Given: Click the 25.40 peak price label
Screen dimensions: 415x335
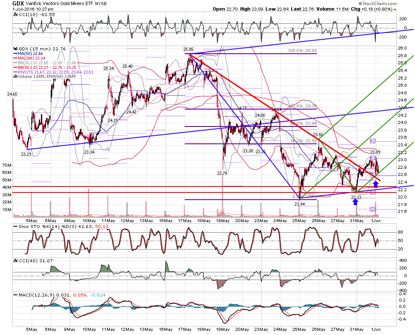Looking at the screenshot, I should pyautogui.click(x=128, y=66).
